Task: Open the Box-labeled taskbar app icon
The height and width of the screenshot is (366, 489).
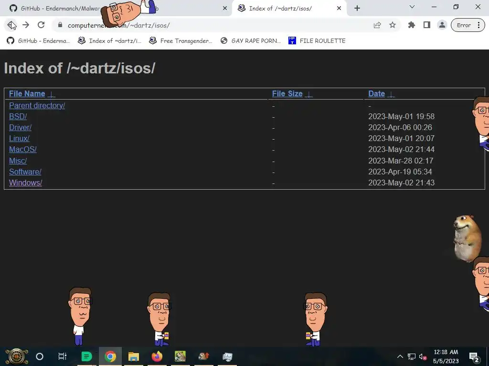Action: [x=180, y=356]
